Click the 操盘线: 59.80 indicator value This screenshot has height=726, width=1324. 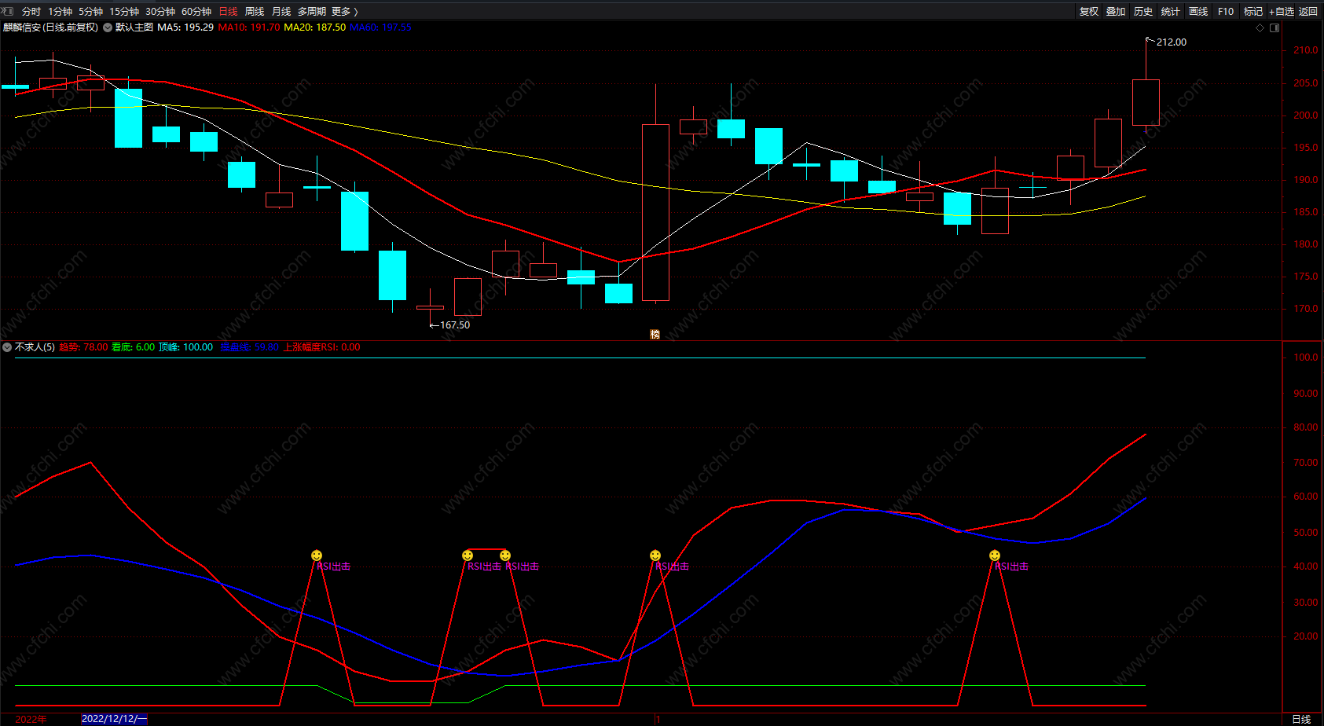(x=249, y=347)
